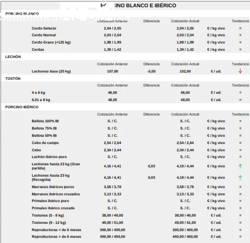Click the equals trend symbol for Cerdo Selecto
The image size is (250, 243).
[x=240, y=28]
